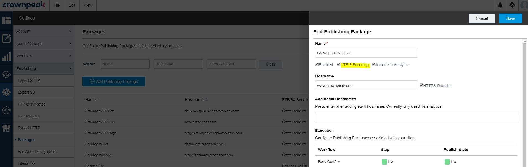This screenshot has width=528, height=167.
Task: Open the notifications bell icon
Action: pyautogui.click(x=500, y=5)
